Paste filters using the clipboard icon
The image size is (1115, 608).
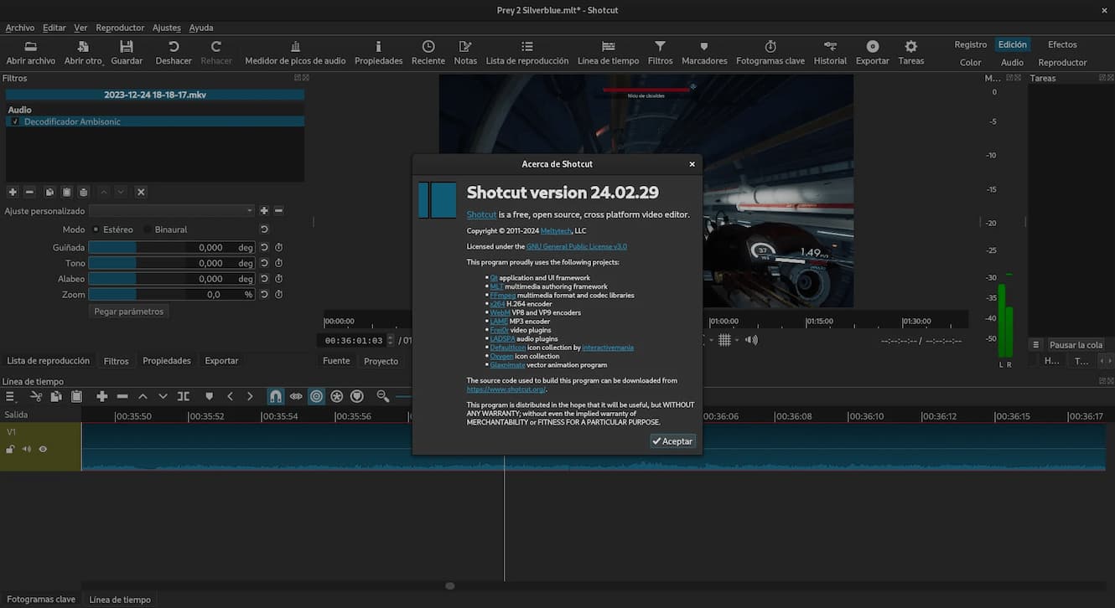tap(67, 192)
